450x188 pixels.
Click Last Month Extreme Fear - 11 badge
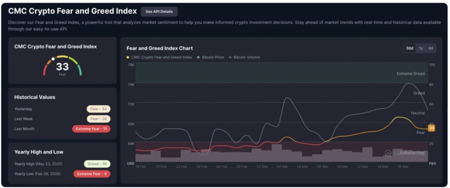click(91, 129)
